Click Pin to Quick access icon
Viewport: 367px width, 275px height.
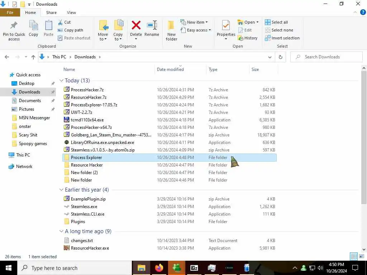[14, 25]
